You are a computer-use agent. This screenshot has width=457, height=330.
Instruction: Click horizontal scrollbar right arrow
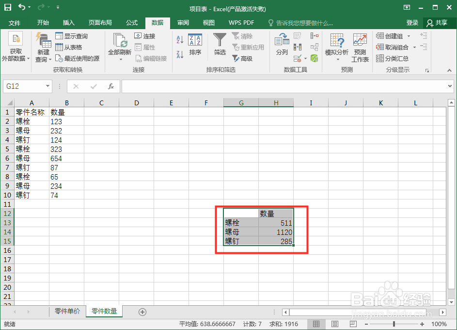[x=443, y=312]
